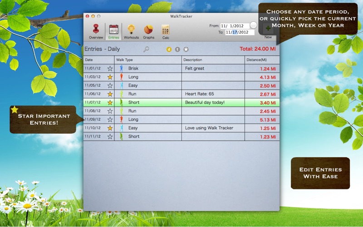Toggle star on 11/05/12 entry
363x227 pixels.
click(x=110, y=85)
